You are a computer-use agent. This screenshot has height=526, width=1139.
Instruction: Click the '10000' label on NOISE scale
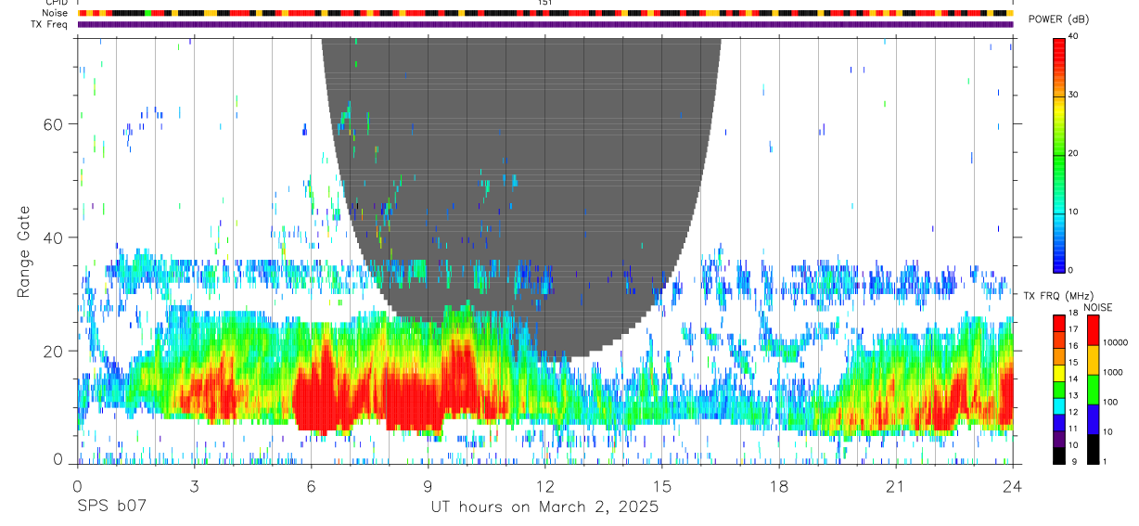pyautogui.click(x=1115, y=342)
